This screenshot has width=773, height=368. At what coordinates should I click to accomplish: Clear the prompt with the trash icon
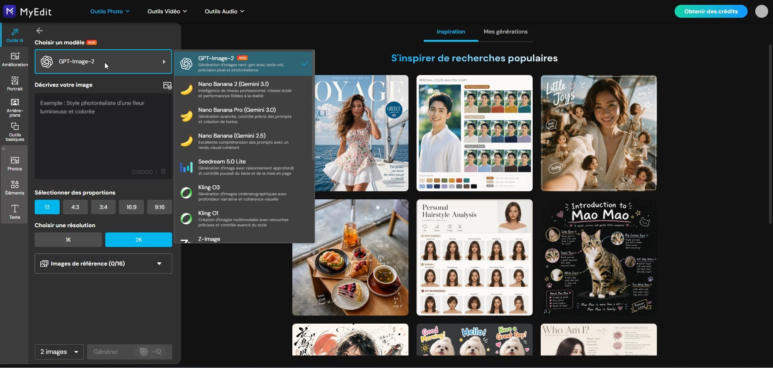coord(163,171)
